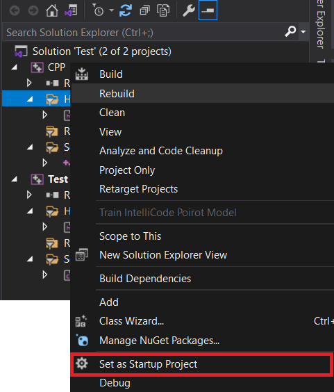Expand the References node under CPP
This screenshot has height=392, width=334.
pyautogui.click(x=29, y=83)
